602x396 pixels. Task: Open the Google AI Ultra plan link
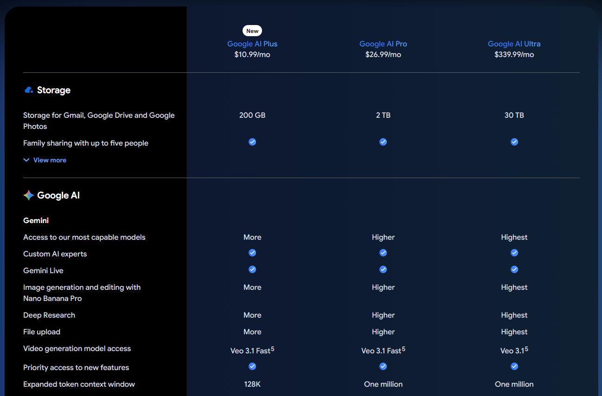tap(514, 44)
